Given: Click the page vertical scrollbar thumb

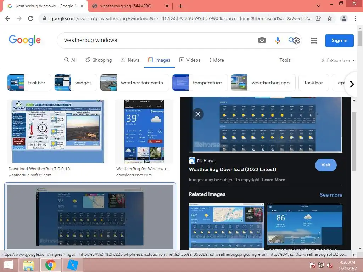Looking at the screenshot, I should 360,38.
